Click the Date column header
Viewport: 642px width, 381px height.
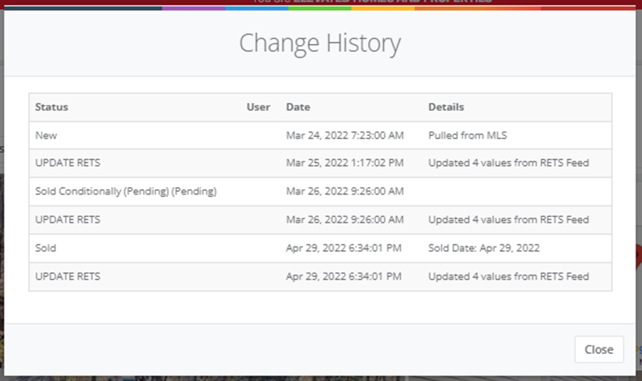point(298,107)
